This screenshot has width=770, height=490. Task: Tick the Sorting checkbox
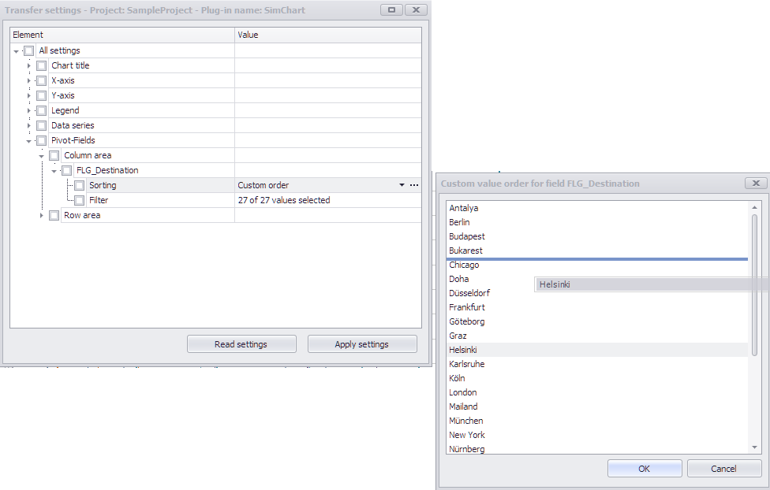click(79, 185)
